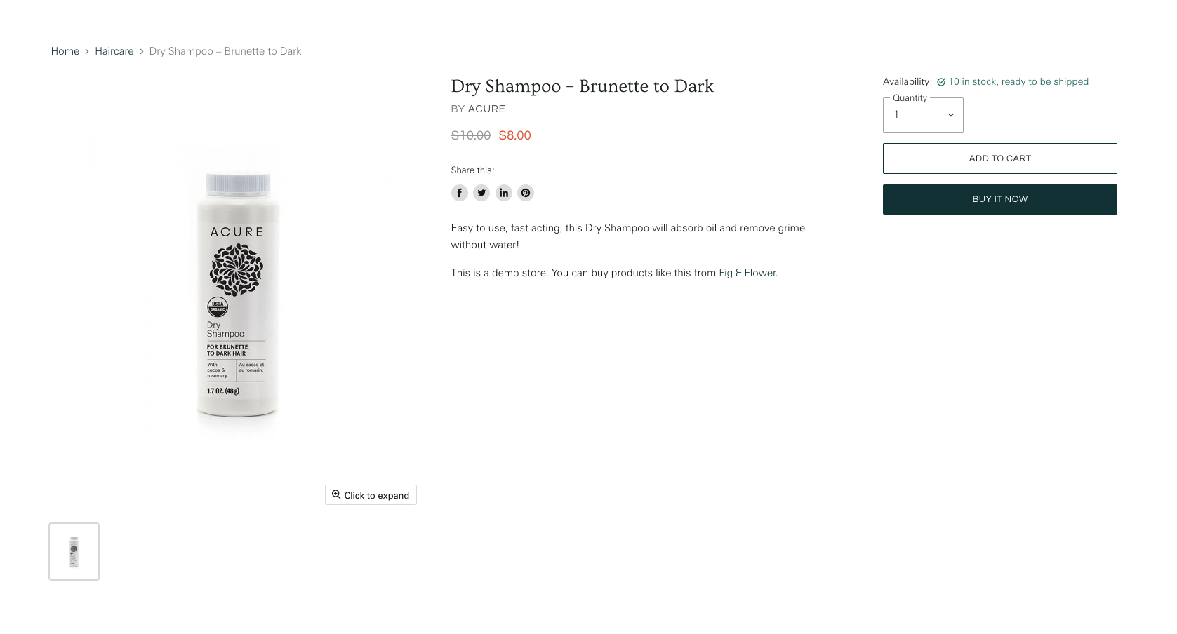The image size is (1177, 634).
Task: Share the product on Twitter
Action: pos(481,193)
